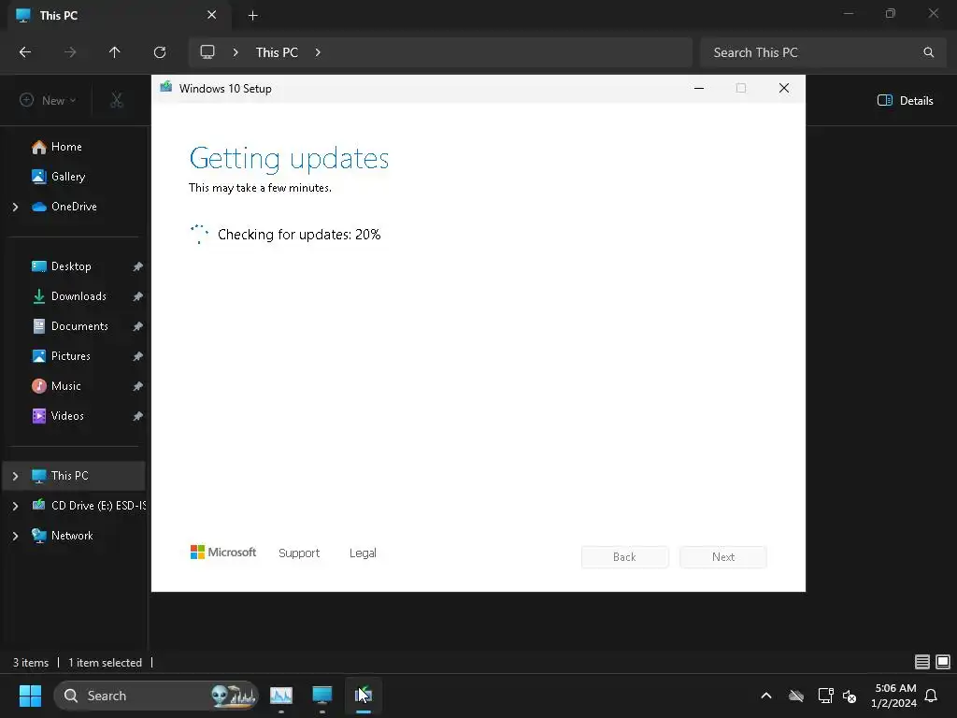Image resolution: width=957 pixels, height=718 pixels.
Task: Open the Support link in Windows 10 Setup
Action: coord(299,553)
